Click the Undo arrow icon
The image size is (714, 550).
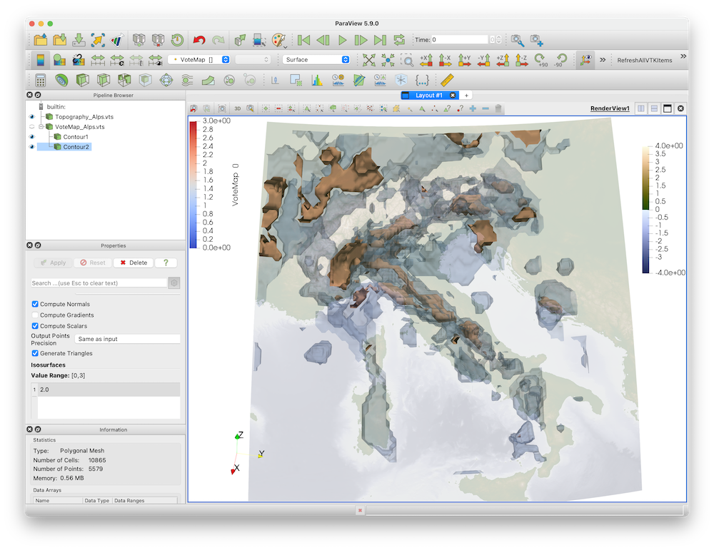pos(200,40)
